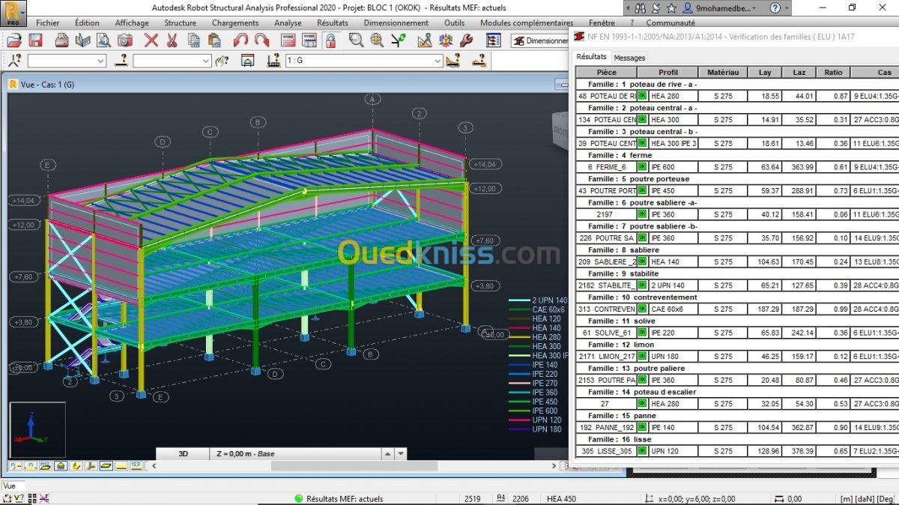This screenshot has height=505, width=899.
Task: Start calculations with the first calculator icon
Action: [x=288, y=40]
